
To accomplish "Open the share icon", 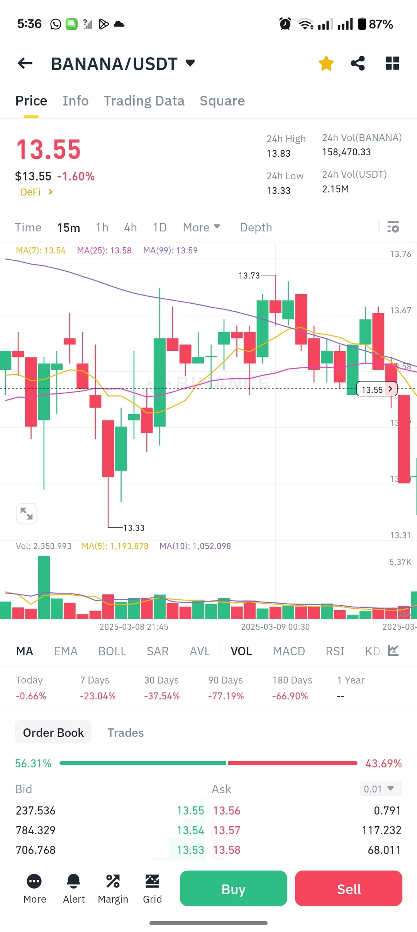I will (x=358, y=63).
